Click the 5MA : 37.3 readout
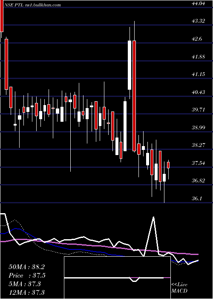 pyautogui.click(x=25, y=284)
